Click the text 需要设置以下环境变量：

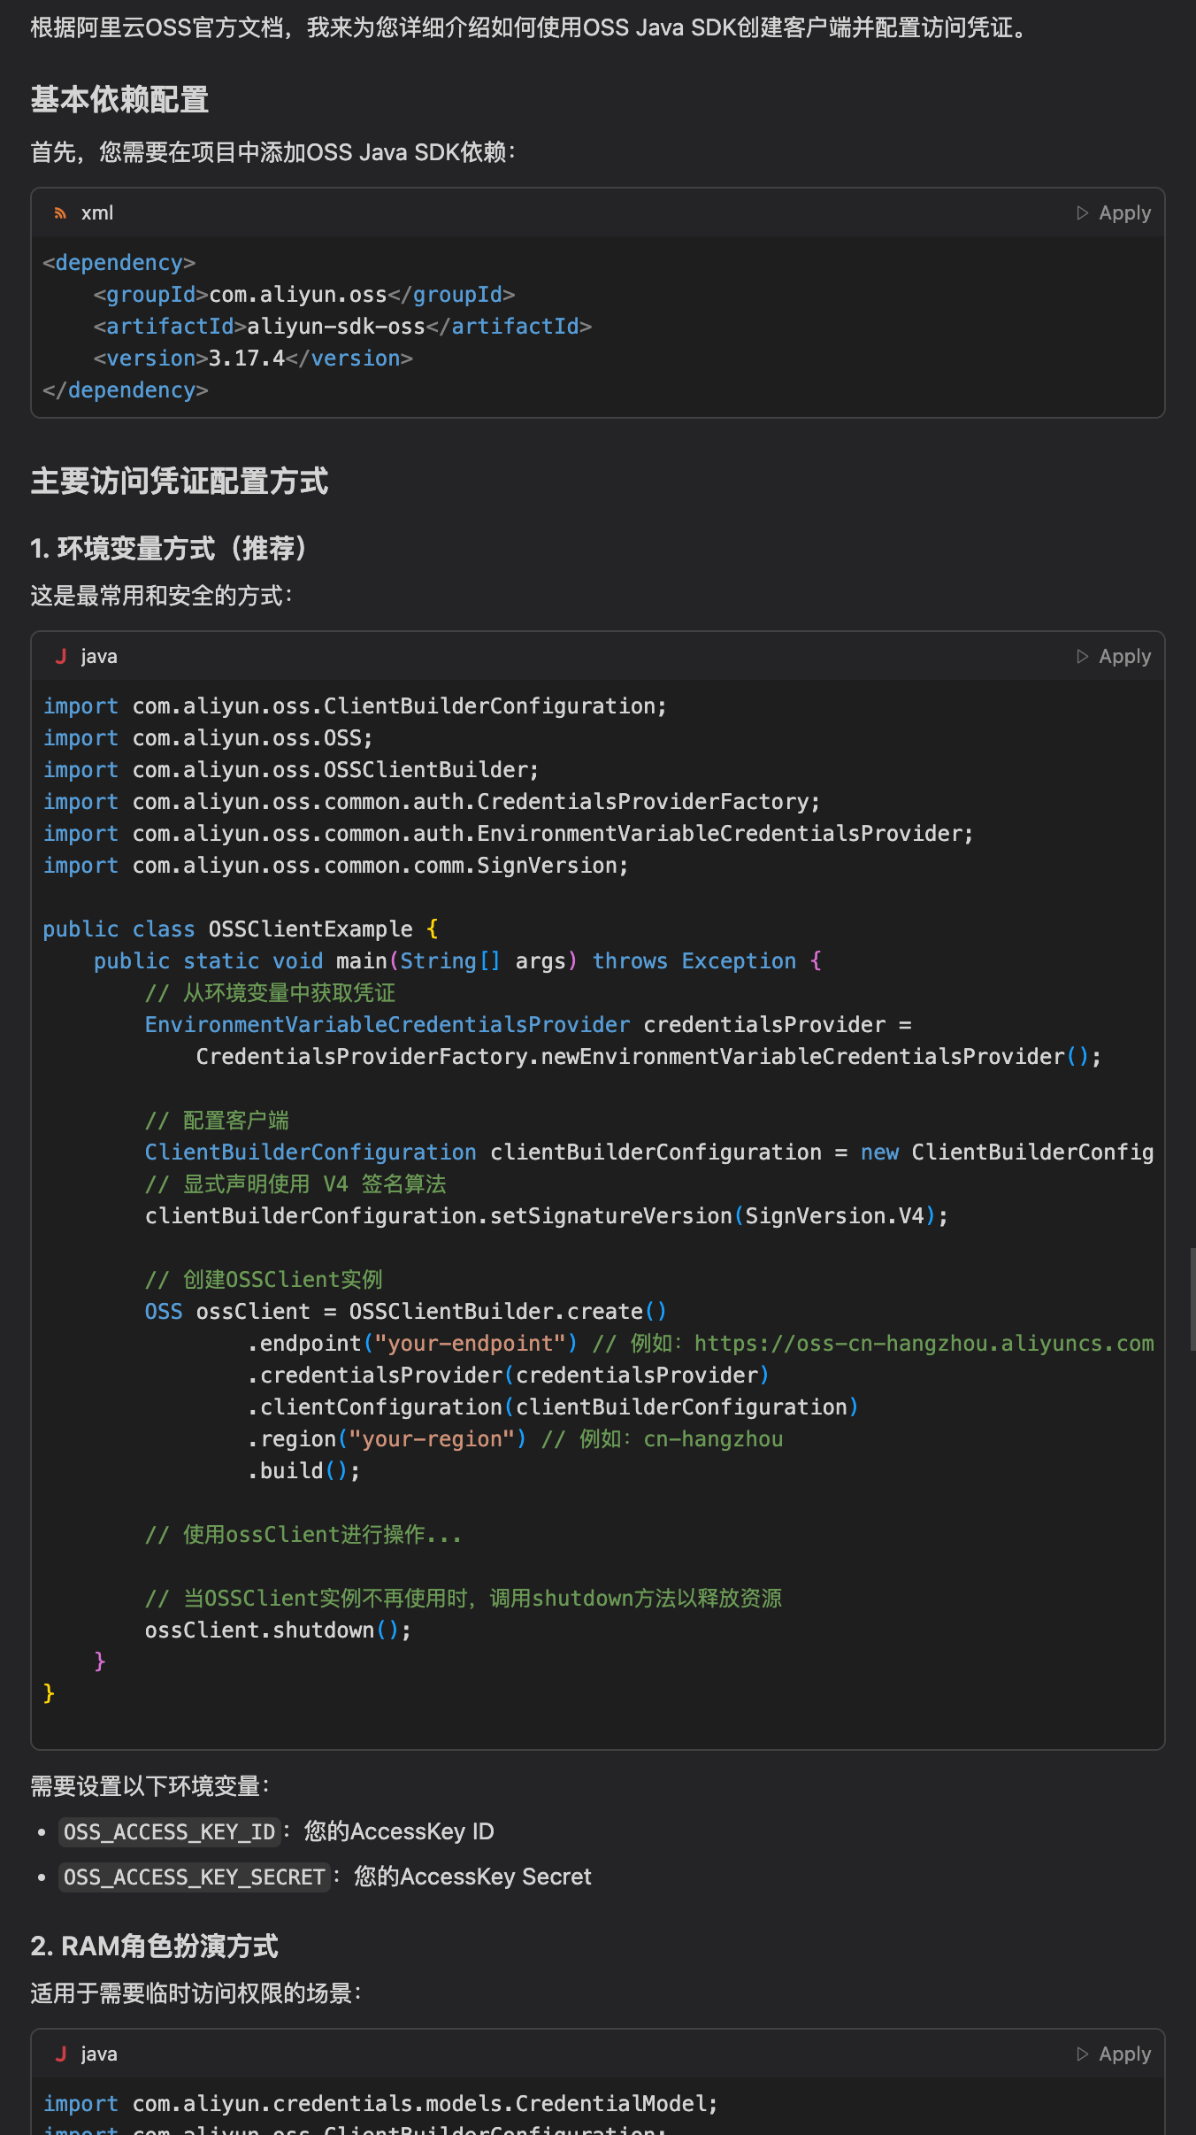point(151,1787)
